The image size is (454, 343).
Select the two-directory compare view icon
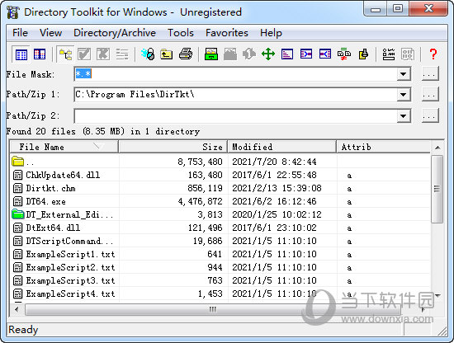click(40, 54)
